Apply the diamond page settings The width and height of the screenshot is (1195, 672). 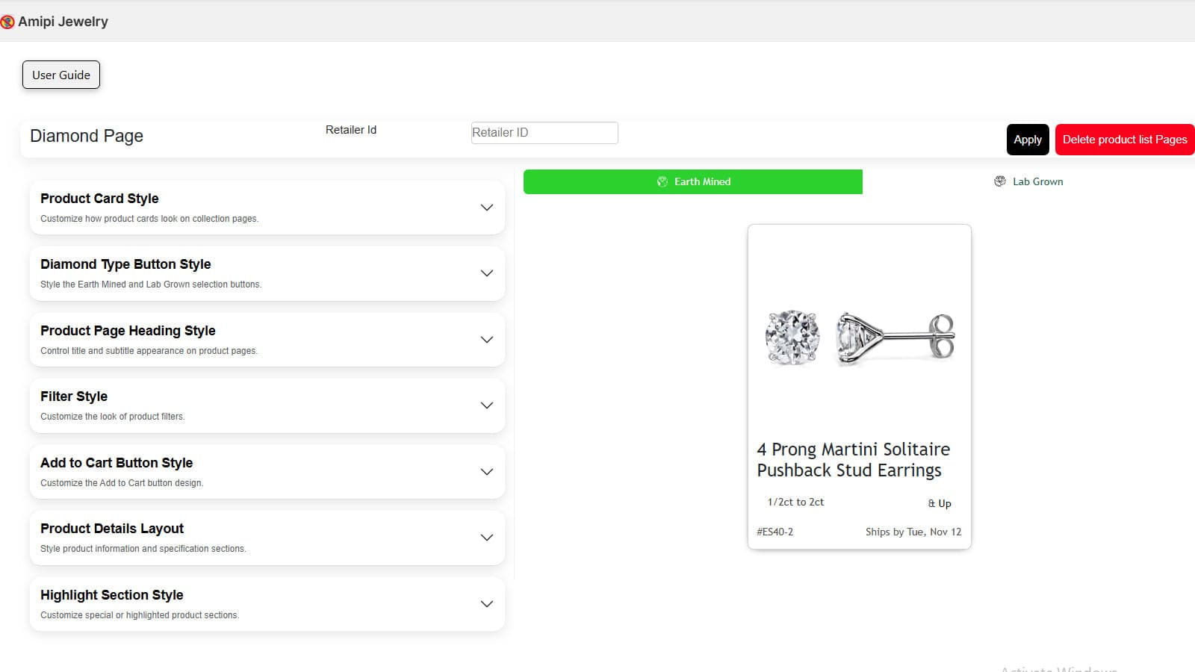pyautogui.click(x=1028, y=140)
